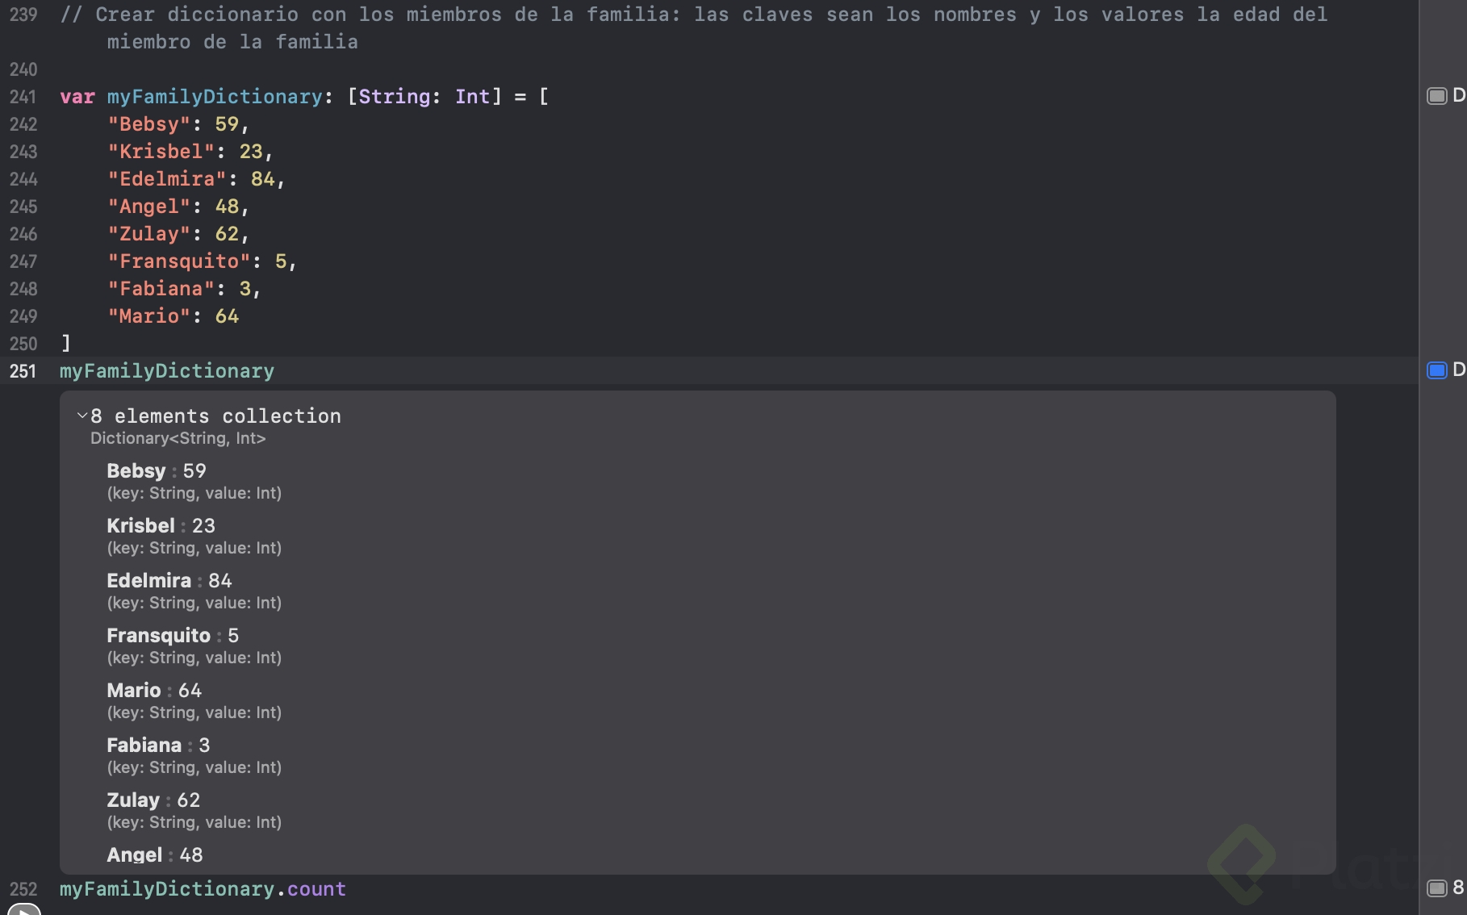Select the Angel : 48 result entry
The height and width of the screenshot is (915, 1467).
(x=154, y=854)
